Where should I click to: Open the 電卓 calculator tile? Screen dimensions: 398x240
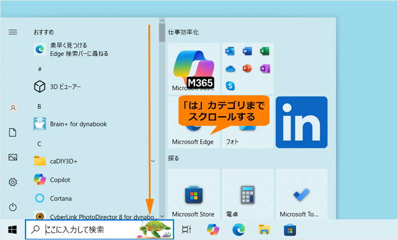pyautogui.click(x=247, y=194)
